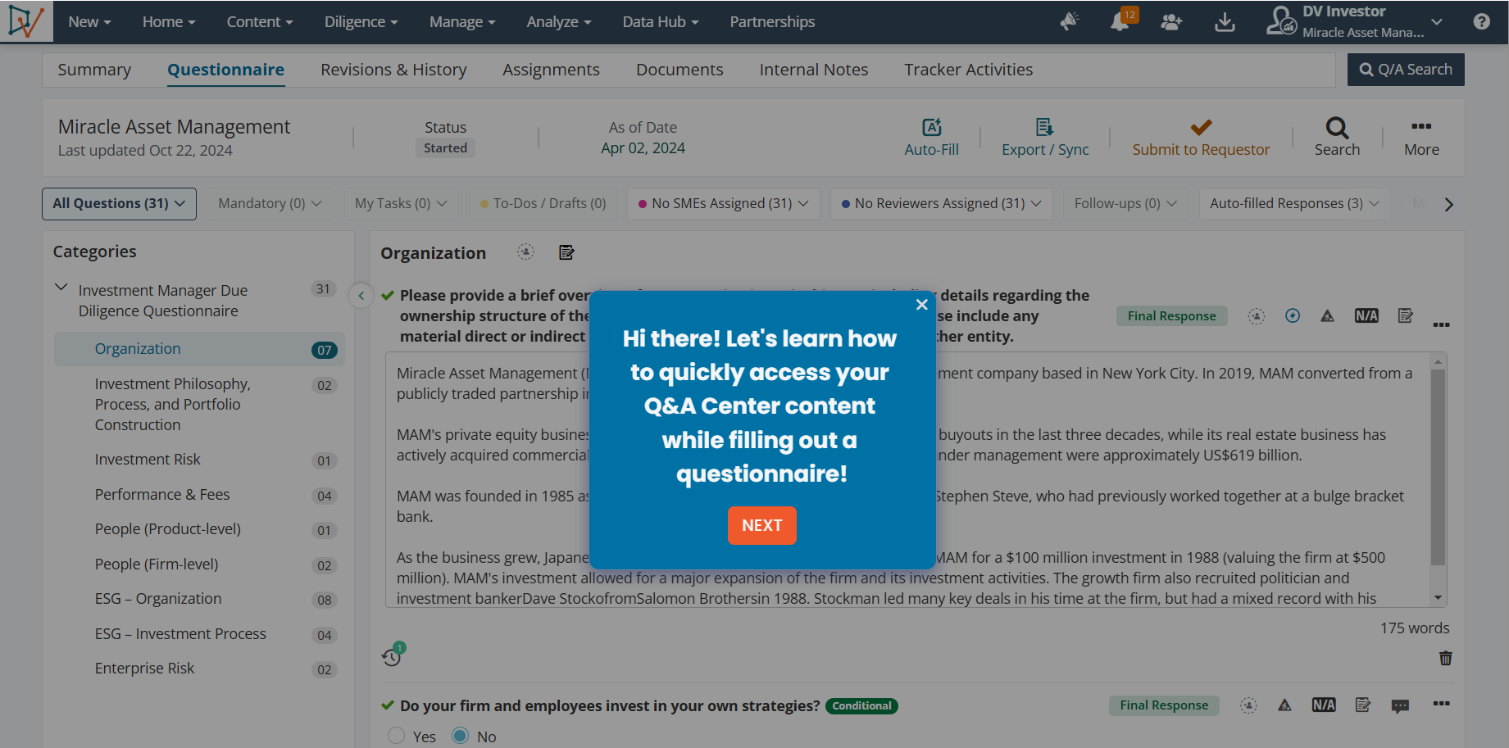Collapse Investment Manager Due Diligence Questionnaire tree
This screenshot has height=748, width=1509.
(61, 288)
